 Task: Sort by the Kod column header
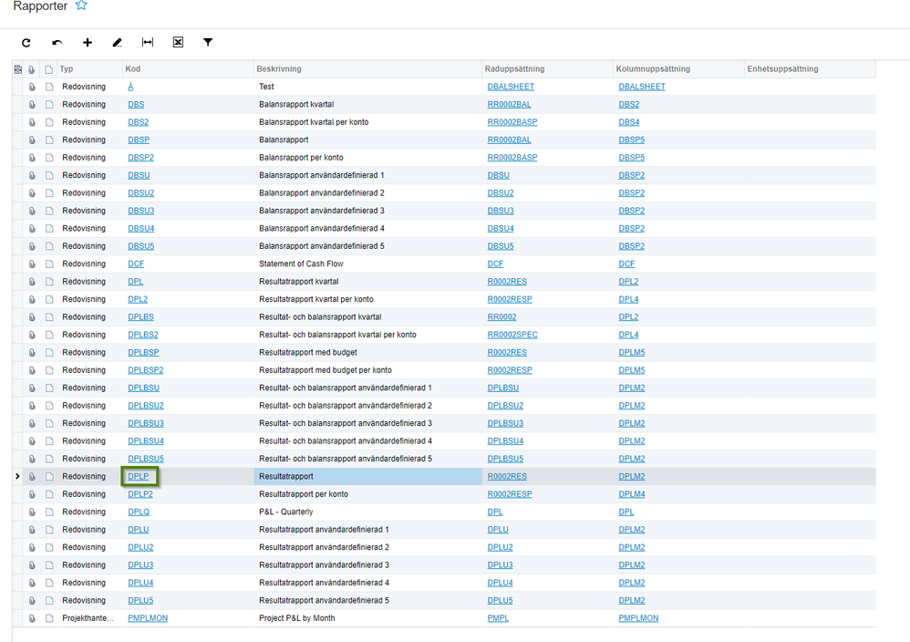pyautogui.click(x=132, y=69)
